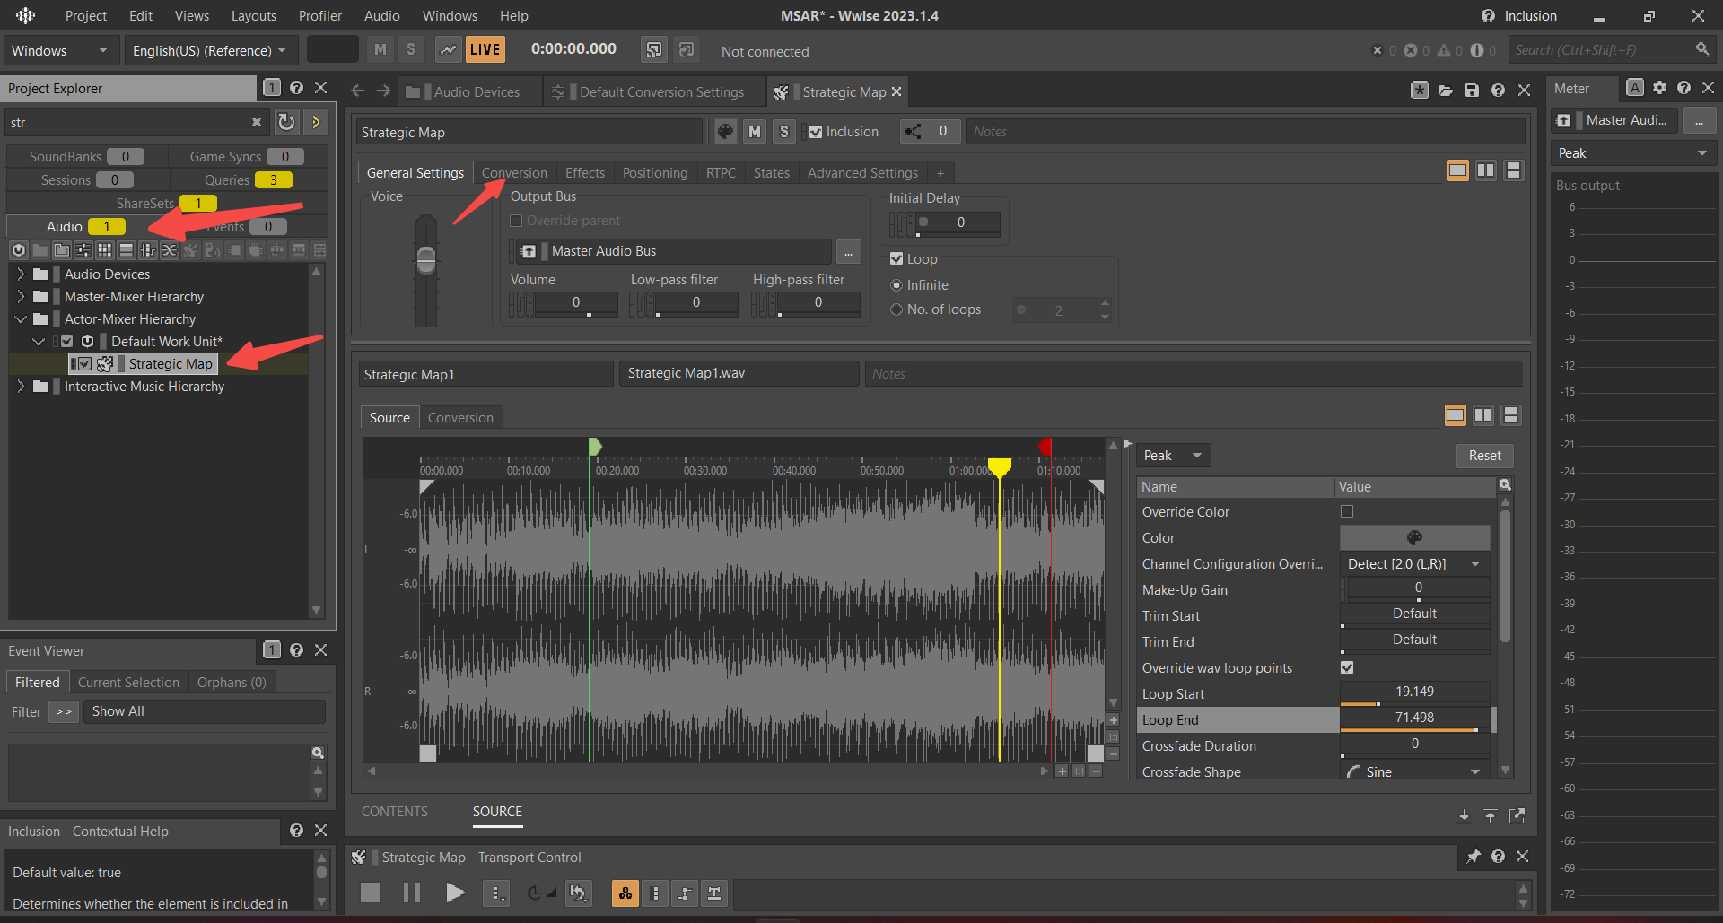Solo Strategic Map with the S button

pos(783,132)
